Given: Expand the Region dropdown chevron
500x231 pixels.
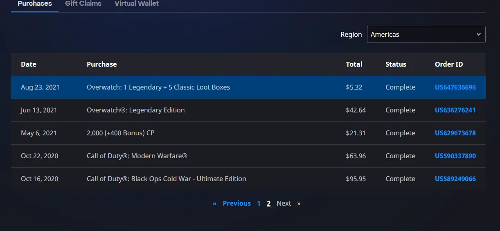Looking at the screenshot, I should click(479, 34).
